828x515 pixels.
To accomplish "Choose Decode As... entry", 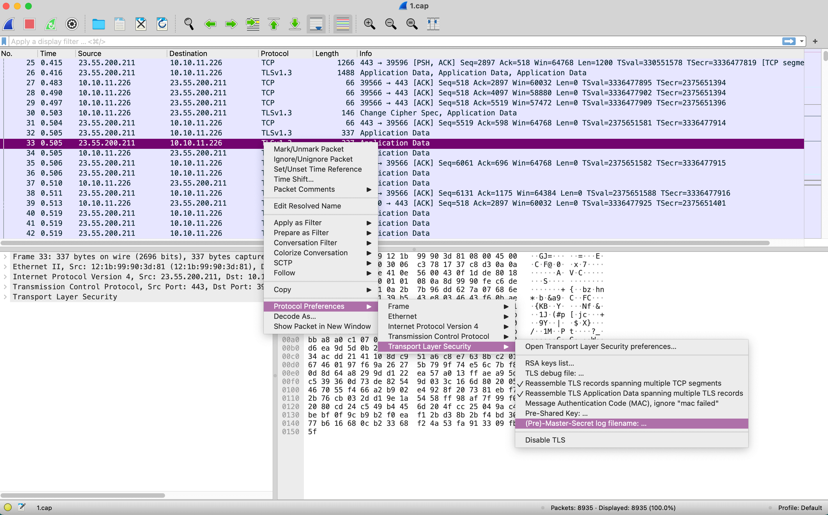I will point(321,316).
